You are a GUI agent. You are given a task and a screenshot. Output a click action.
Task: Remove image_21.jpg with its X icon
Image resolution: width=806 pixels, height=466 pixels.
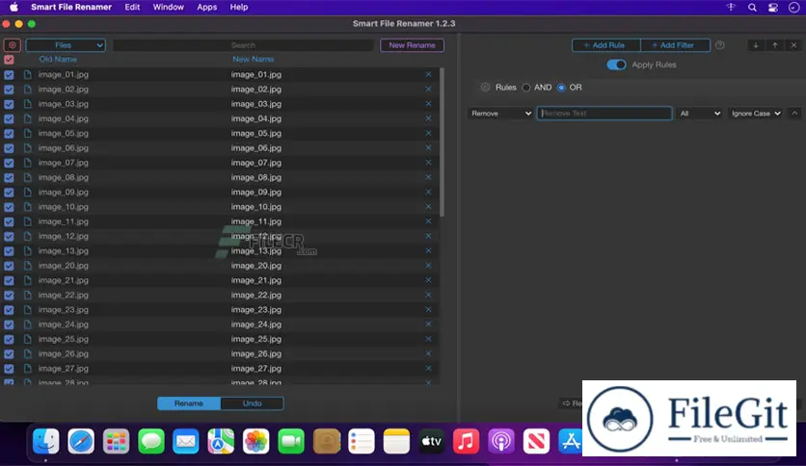coord(428,280)
